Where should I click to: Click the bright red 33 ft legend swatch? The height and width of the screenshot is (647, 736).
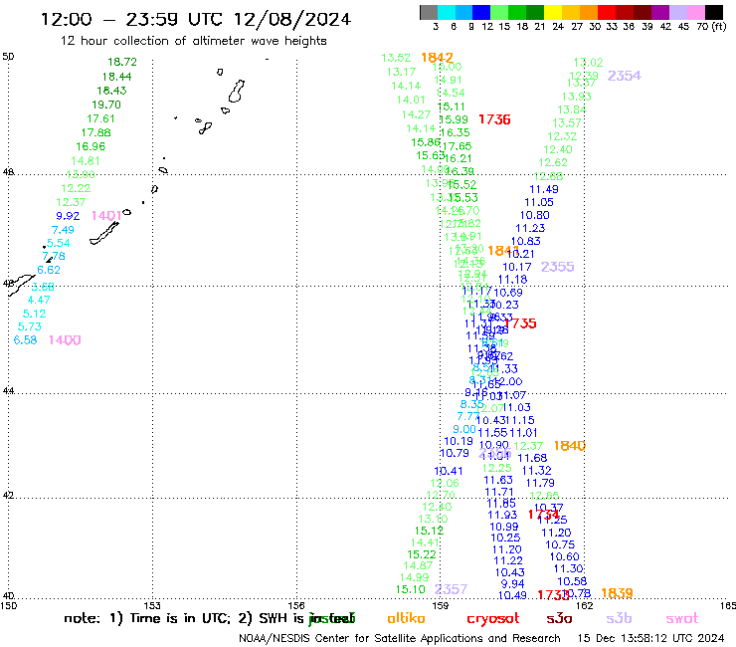point(607,12)
